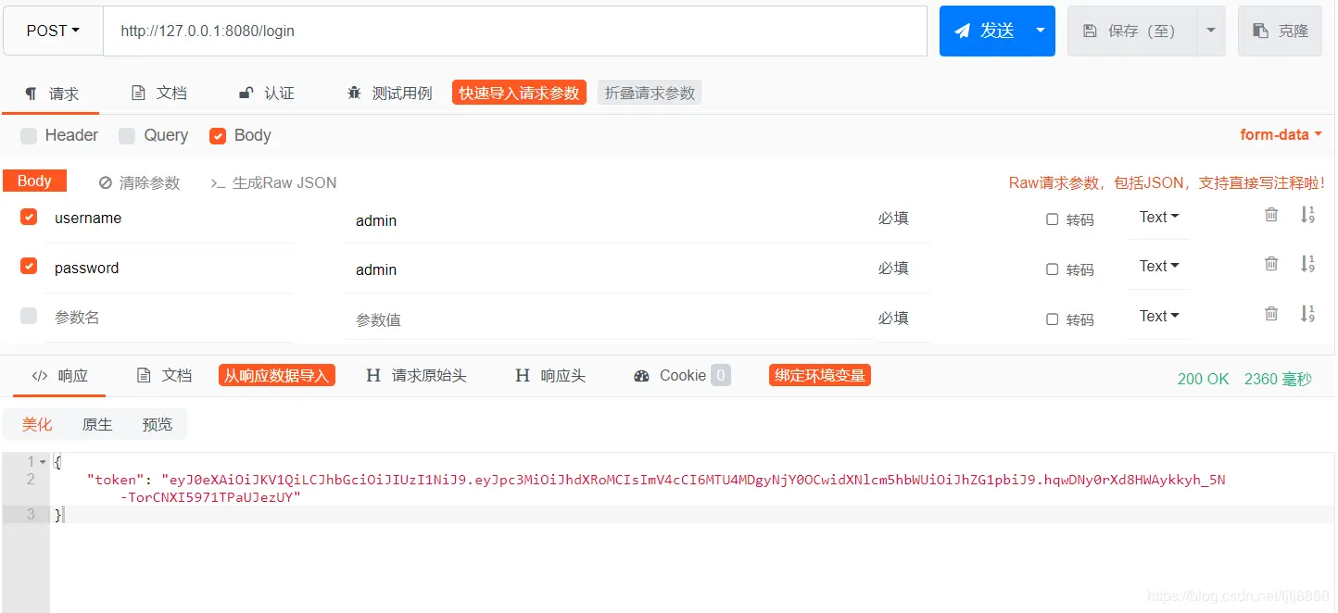Image resolution: width=1338 pixels, height=613 pixels.
Task: Switch to the request 文档 tab
Action: tap(159, 93)
